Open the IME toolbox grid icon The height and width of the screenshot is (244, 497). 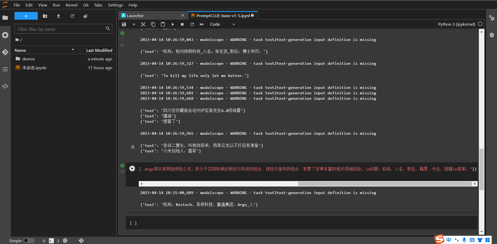pyautogui.click(x=488, y=240)
